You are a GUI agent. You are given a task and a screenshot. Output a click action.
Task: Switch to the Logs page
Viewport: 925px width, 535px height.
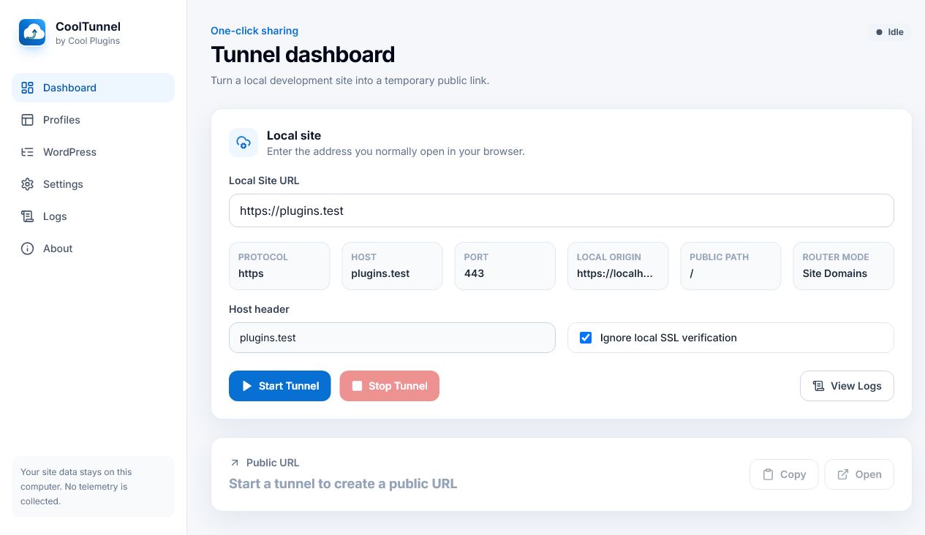click(93, 216)
